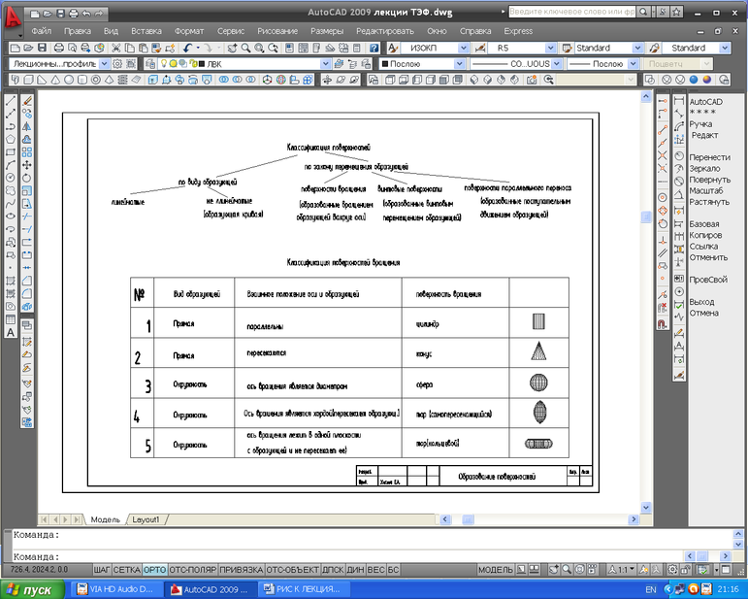Select the Circle drawing tool
748x599 pixels.
point(11,178)
